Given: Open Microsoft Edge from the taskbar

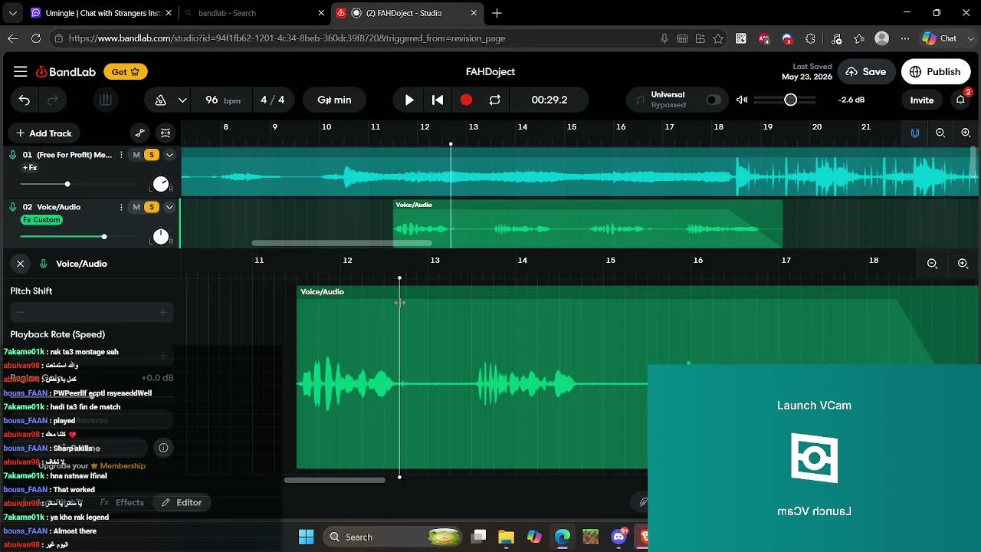Looking at the screenshot, I should click(x=563, y=537).
